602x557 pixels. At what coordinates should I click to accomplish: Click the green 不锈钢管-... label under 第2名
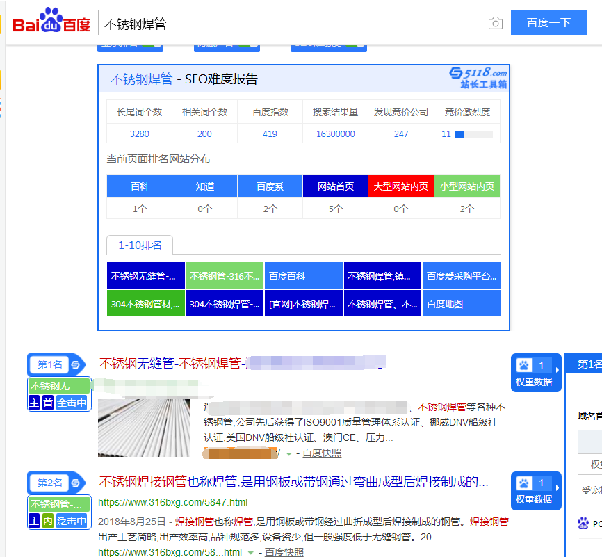(x=59, y=504)
